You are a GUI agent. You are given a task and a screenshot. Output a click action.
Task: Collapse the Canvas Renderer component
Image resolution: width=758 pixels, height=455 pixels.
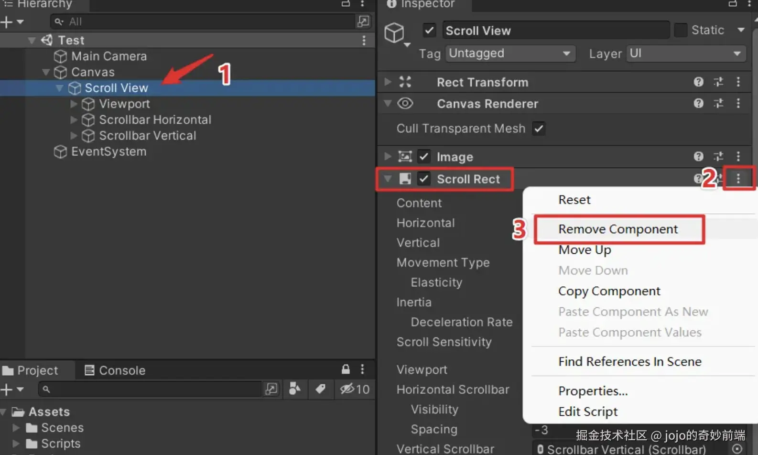pyautogui.click(x=388, y=103)
